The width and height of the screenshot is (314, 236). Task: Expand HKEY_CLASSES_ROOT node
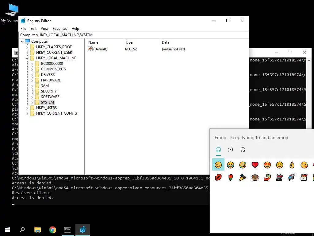27,47
